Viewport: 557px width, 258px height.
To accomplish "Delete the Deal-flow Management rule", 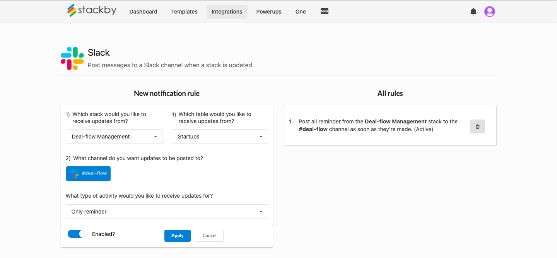I will (477, 126).
